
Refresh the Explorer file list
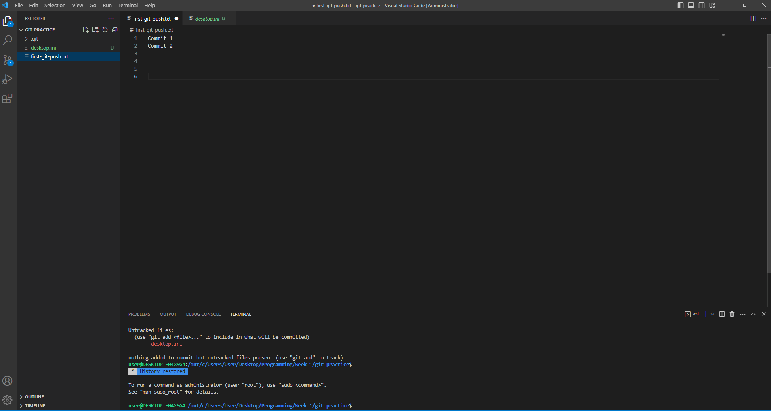105,29
